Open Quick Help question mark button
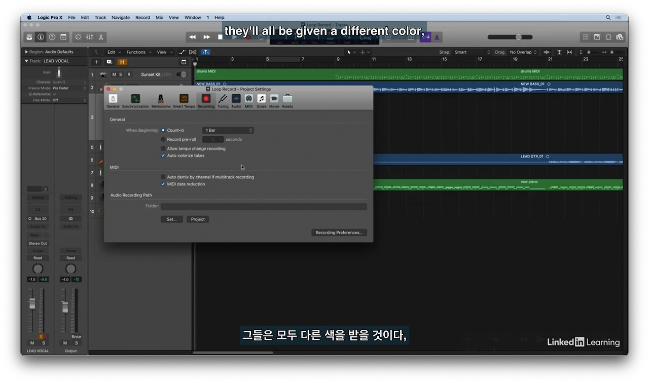This screenshot has width=649, height=383. (52, 37)
